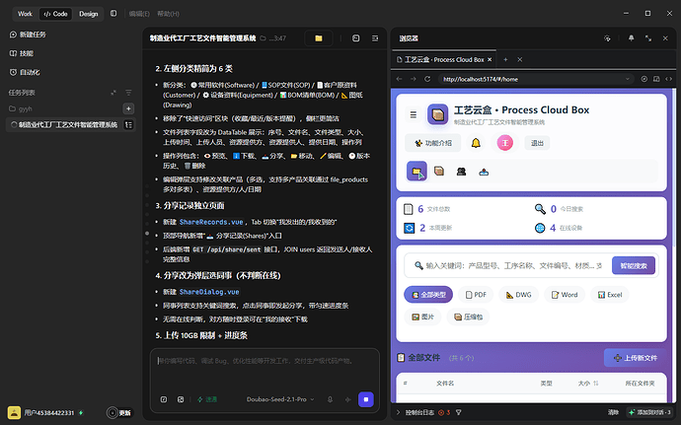Toggle the right panel layout icon

[375, 38]
